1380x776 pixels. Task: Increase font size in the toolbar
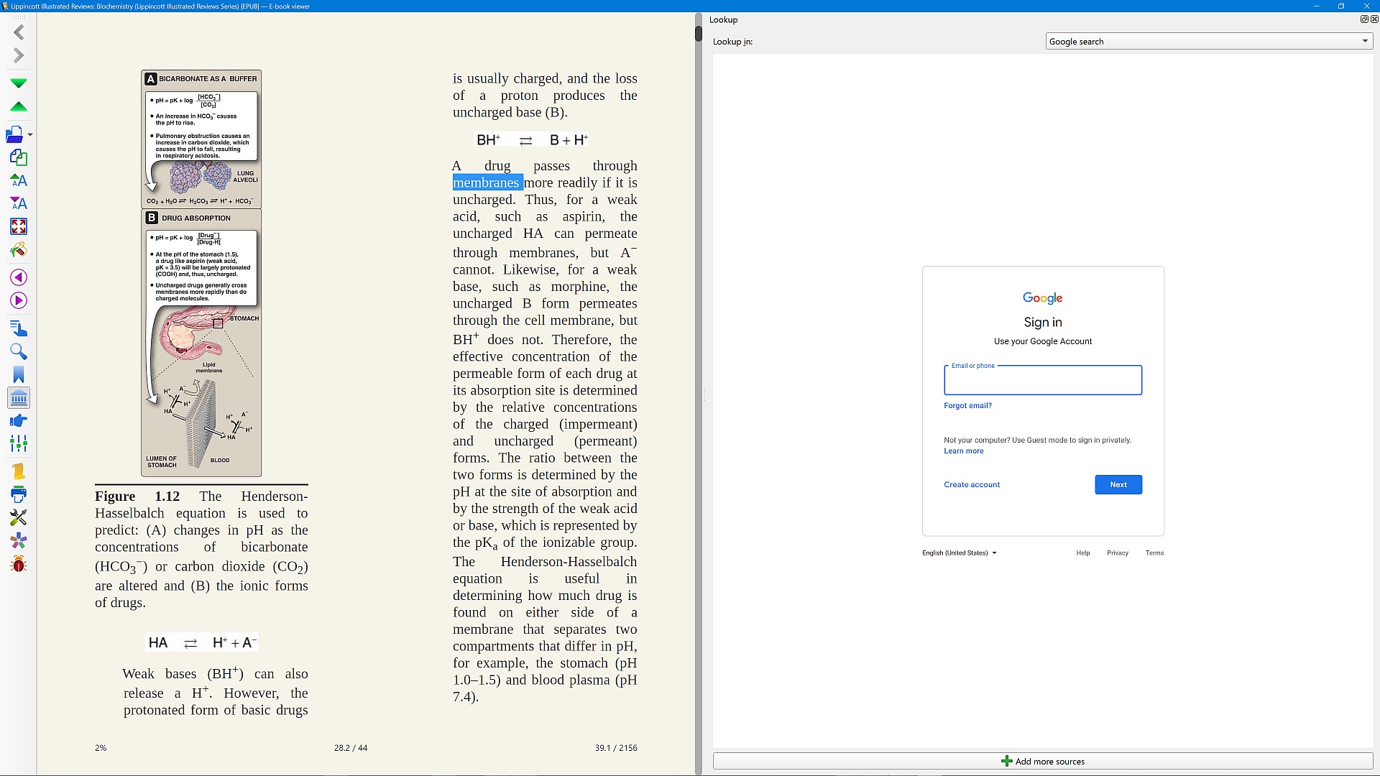click(x=19, y=180)
